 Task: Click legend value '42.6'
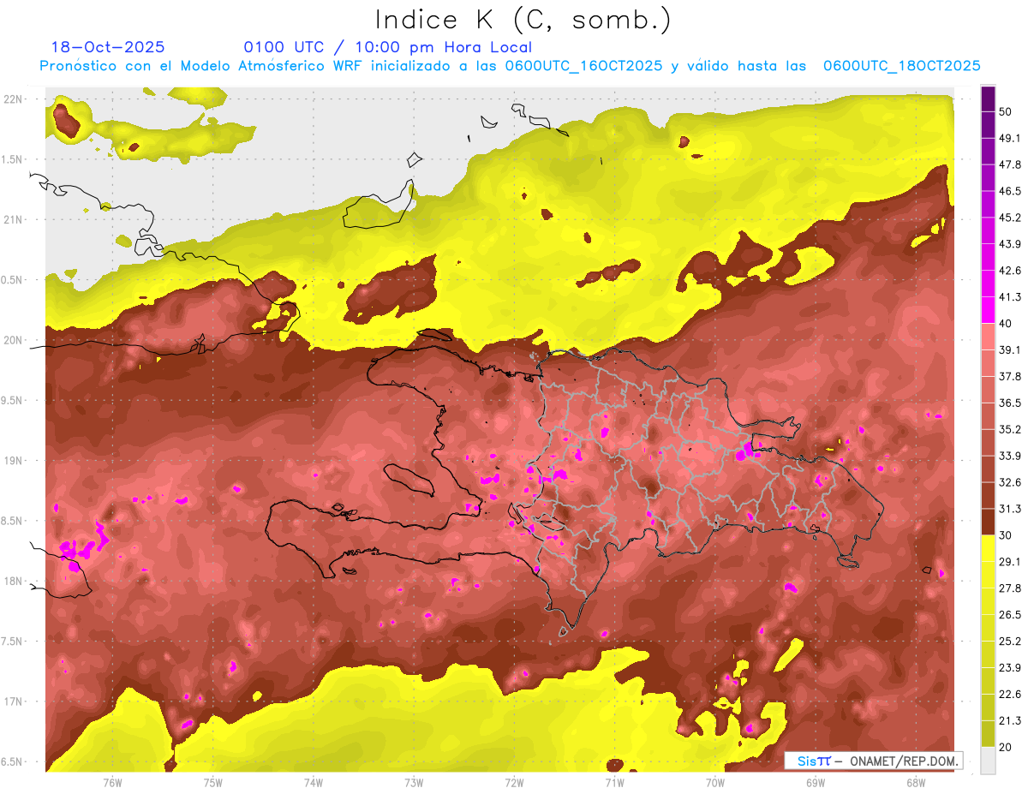pyautogui.click(x=1010, y=271)
